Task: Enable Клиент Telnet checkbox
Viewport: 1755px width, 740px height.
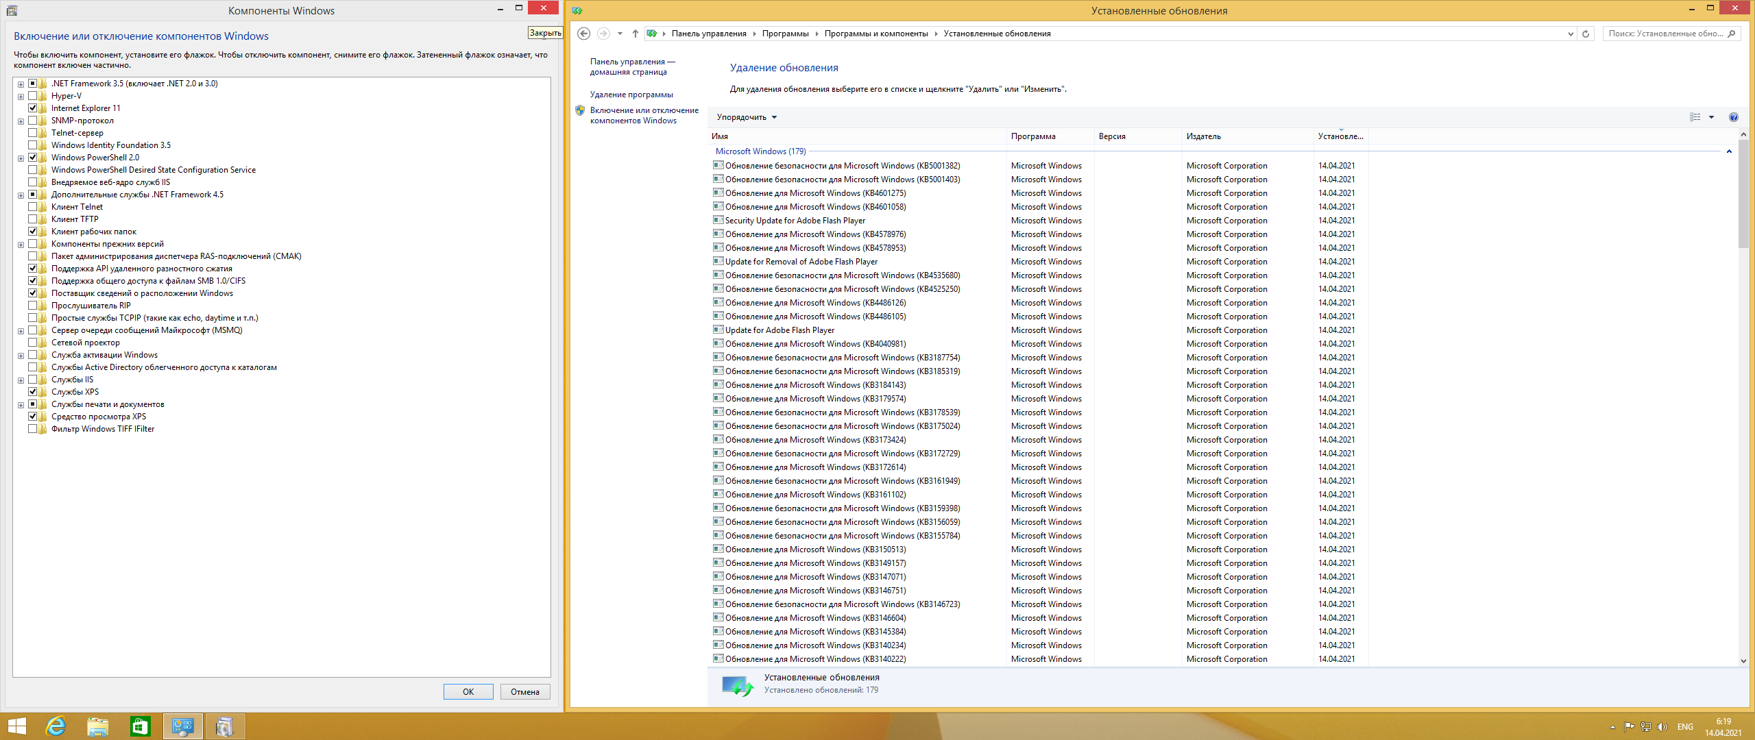Action: coord(32,207)
